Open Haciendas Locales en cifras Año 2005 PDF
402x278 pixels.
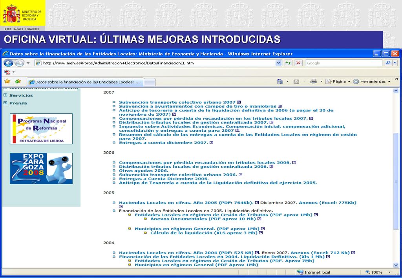coord(186,203)
